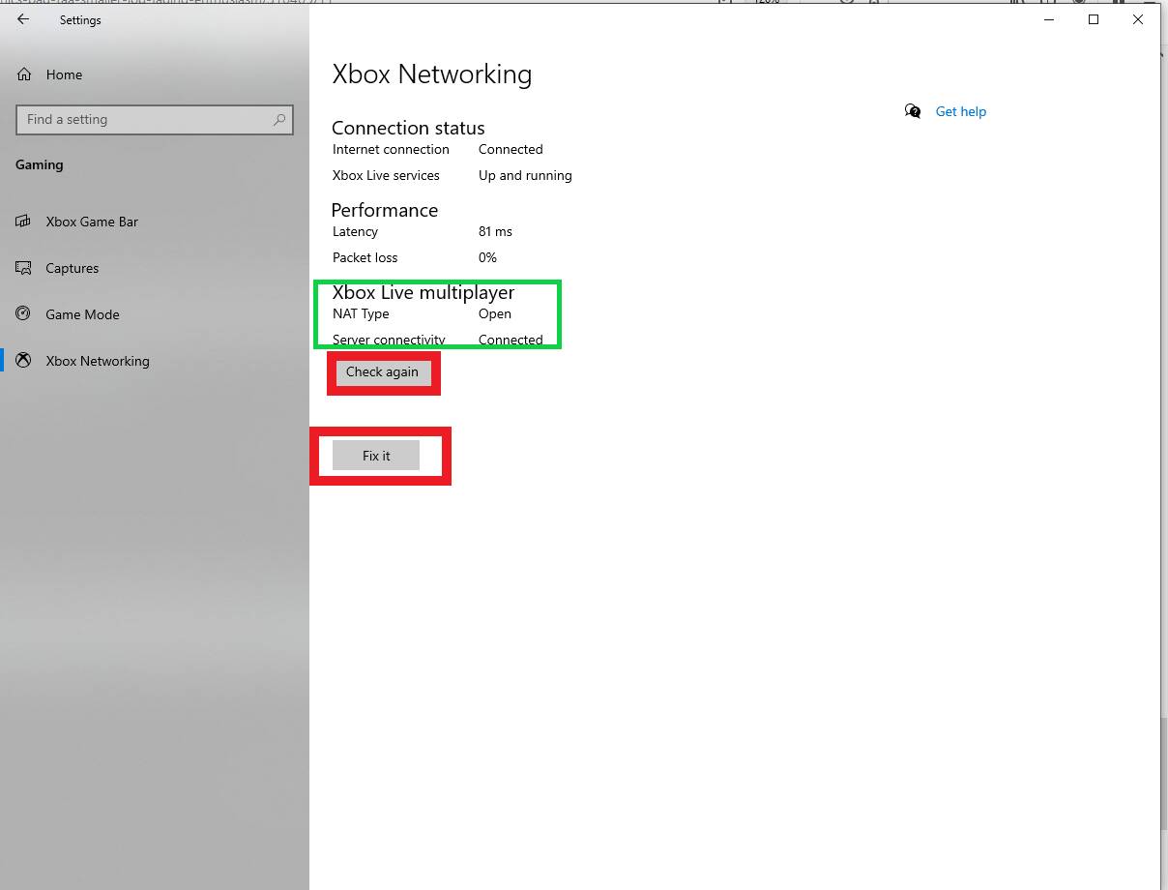Maximize the Settings window

coord(1094,19)
